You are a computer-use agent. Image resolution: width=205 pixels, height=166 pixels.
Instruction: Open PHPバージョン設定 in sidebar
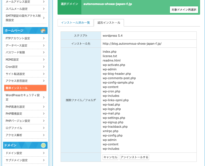18,121
